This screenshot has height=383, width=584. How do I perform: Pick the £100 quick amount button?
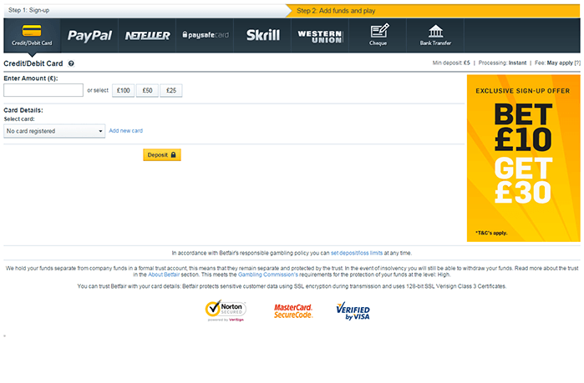coord(124,90)
